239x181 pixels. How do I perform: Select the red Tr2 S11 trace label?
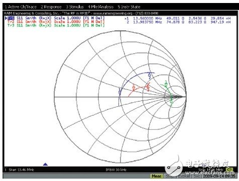(x=56, y=22)
